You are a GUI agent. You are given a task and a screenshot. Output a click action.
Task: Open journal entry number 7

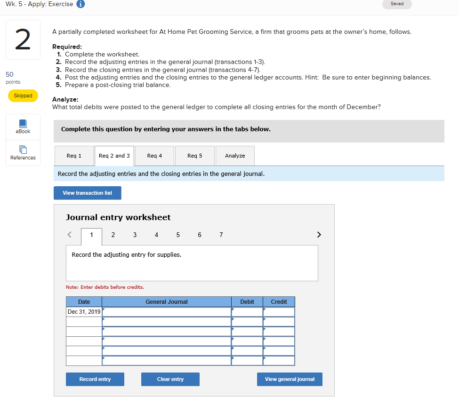221,235
